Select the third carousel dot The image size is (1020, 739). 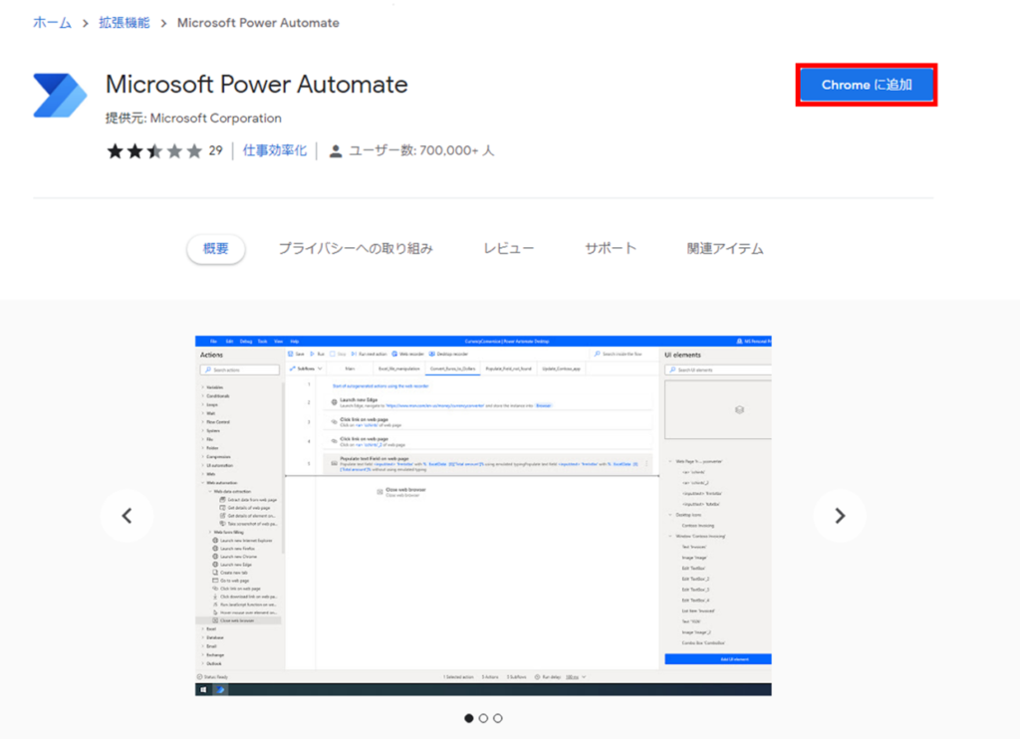tap(498, 718)
